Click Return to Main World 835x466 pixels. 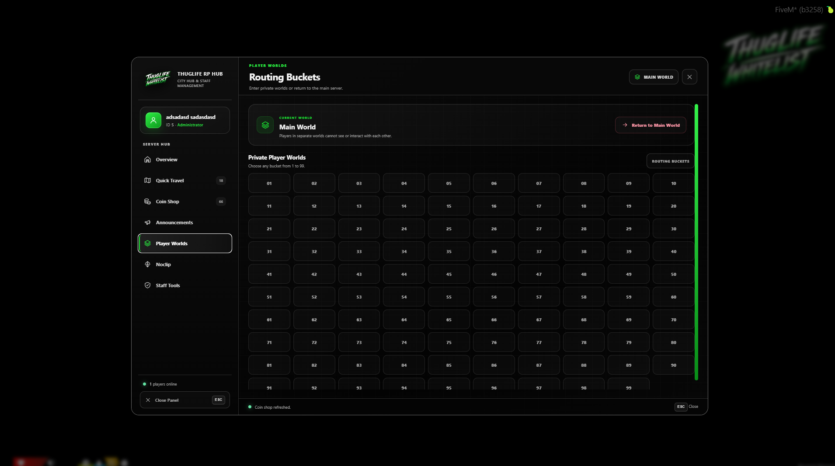point(651,125)
